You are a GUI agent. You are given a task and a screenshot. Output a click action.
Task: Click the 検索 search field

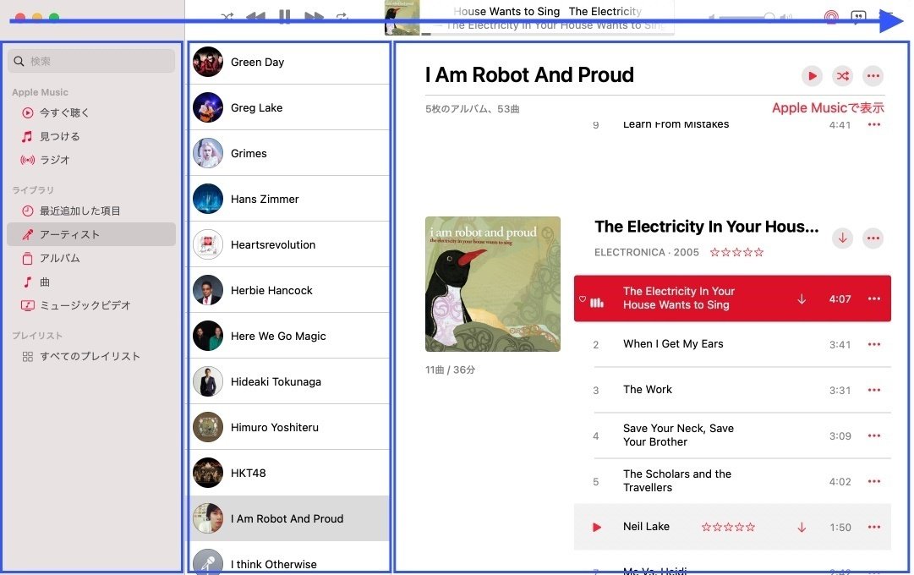point(91,61)
